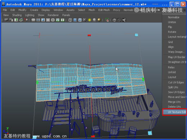Open the File menu
Screen dimensions: 187x140
point(5,10)
